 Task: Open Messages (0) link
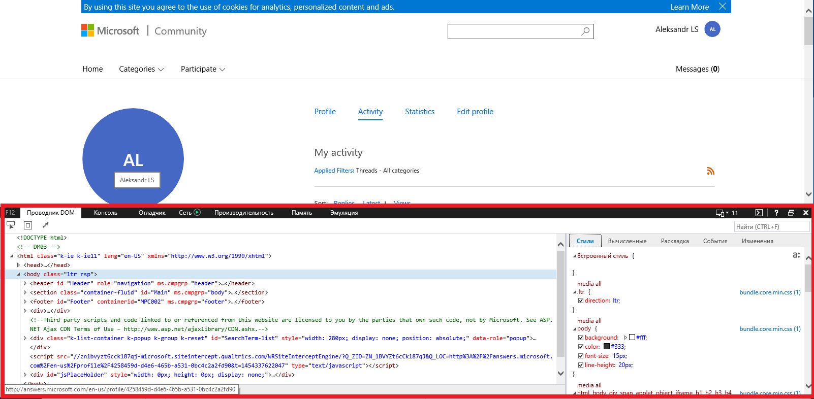698,69
